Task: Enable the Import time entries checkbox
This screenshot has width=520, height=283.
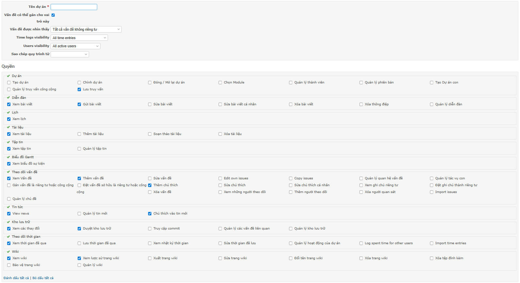Action: tap(432, 244)
